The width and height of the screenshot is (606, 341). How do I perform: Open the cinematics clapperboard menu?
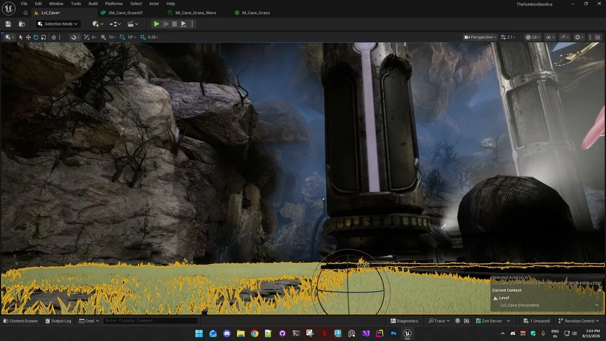(133, 24)
